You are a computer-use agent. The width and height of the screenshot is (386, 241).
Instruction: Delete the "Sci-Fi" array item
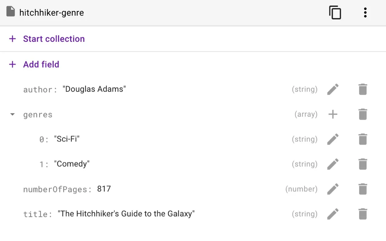point(363,139)
